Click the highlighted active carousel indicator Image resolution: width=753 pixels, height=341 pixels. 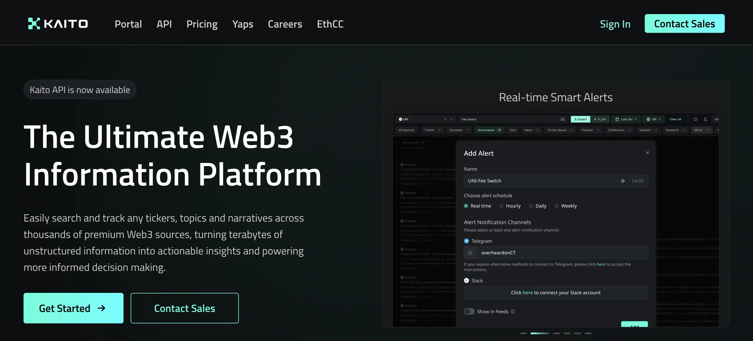coord(540,333)
